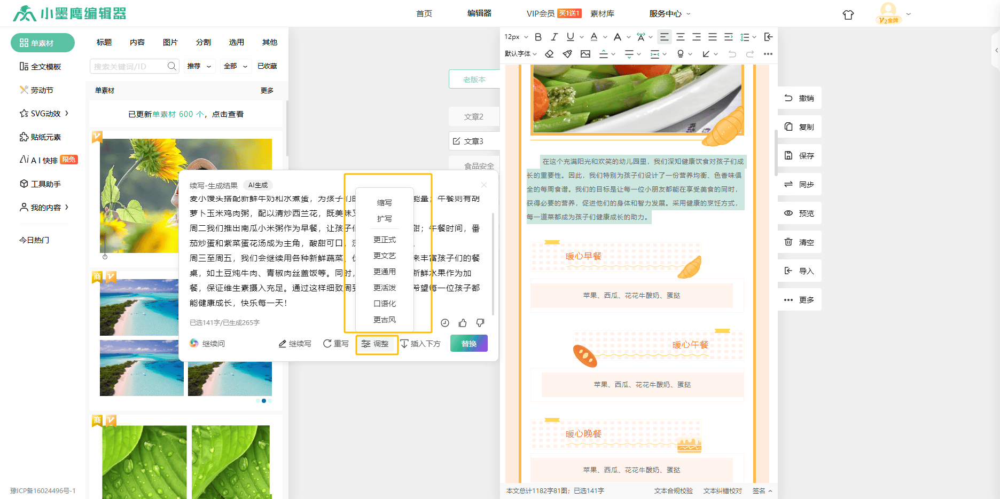Click the 预览 eye preview button
Viewport: 1000px width, 499px height.
pos(799,213)
